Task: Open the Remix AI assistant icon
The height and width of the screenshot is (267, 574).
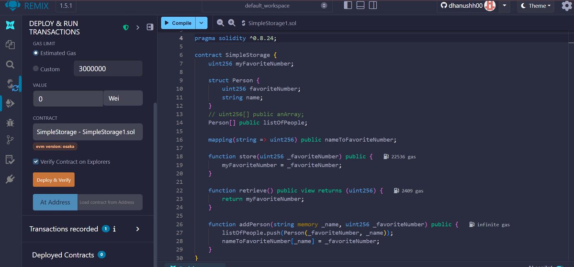Action: coord(10,25)
